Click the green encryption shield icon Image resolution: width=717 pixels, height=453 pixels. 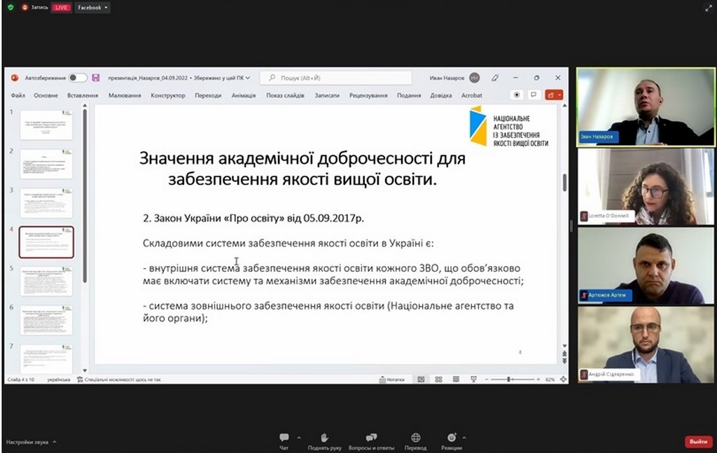(x=10, y=8)
